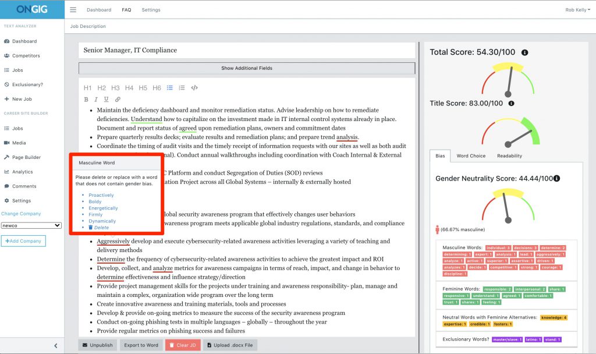This screenshot has height=354, width=596.
Task: Open HTML code view
Action: [194, 88]
